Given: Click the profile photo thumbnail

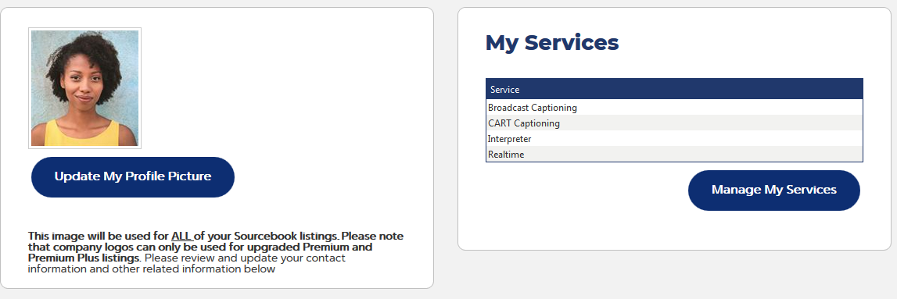Looking at the screenshot, I should [x=84, y=88].
